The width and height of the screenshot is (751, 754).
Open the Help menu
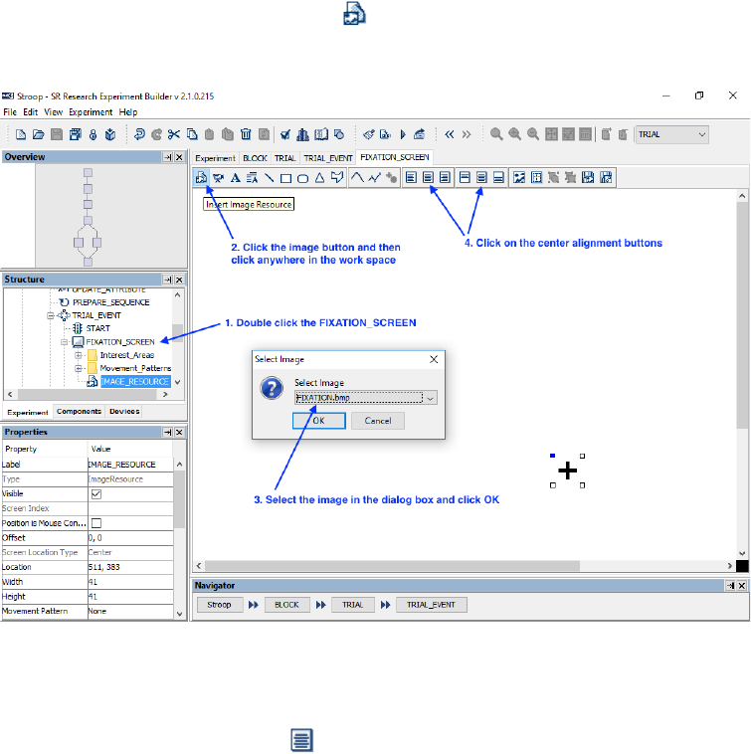(128, 112)
